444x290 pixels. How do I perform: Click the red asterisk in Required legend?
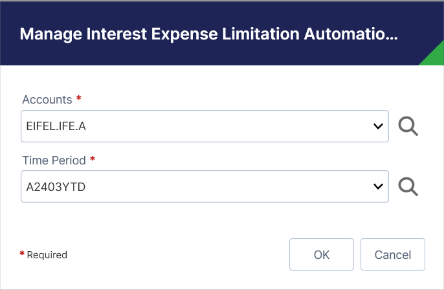[x=22, y=254]
